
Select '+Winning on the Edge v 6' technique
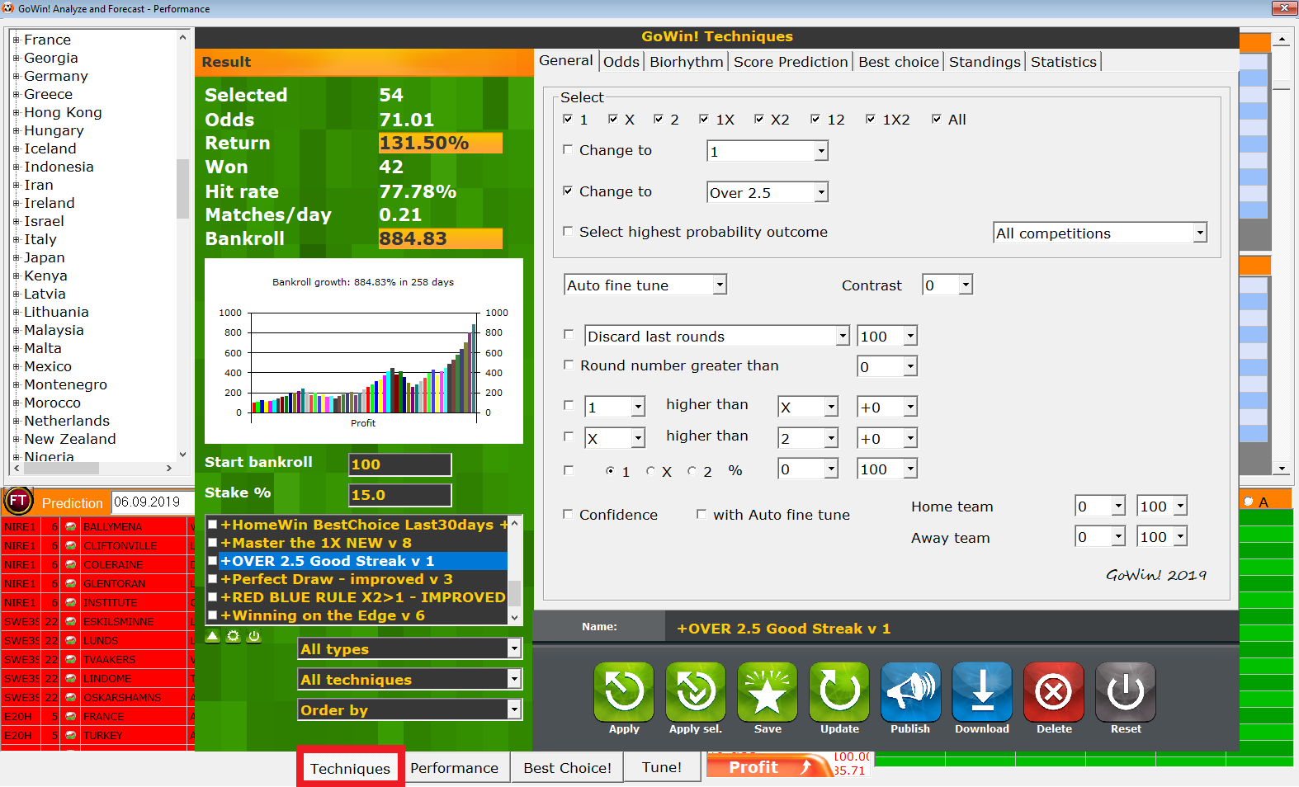click(323, 615)
